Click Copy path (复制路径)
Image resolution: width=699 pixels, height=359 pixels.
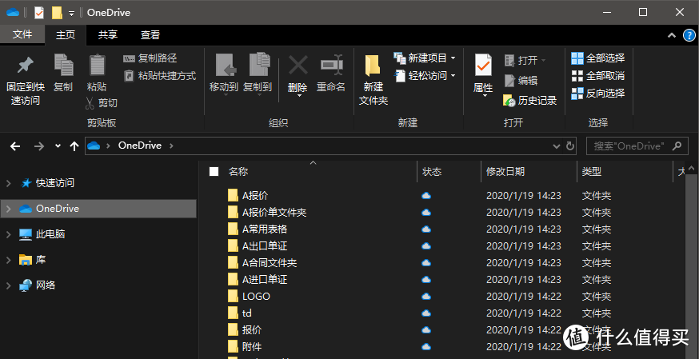[150, 58]
